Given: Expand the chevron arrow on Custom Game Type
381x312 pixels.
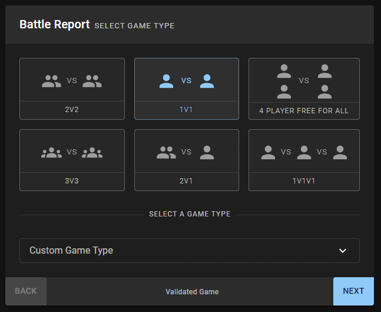Looking at the screenshot, I should 343,251.
